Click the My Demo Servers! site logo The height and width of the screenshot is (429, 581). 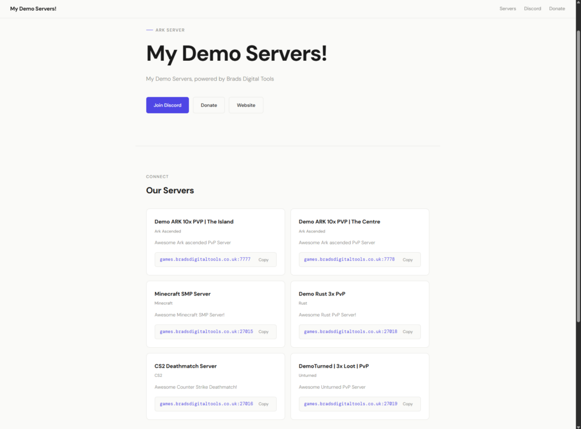coord(33,9)
